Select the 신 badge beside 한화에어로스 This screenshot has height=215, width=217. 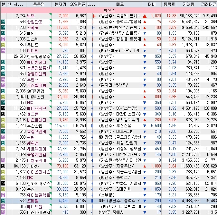3,184
